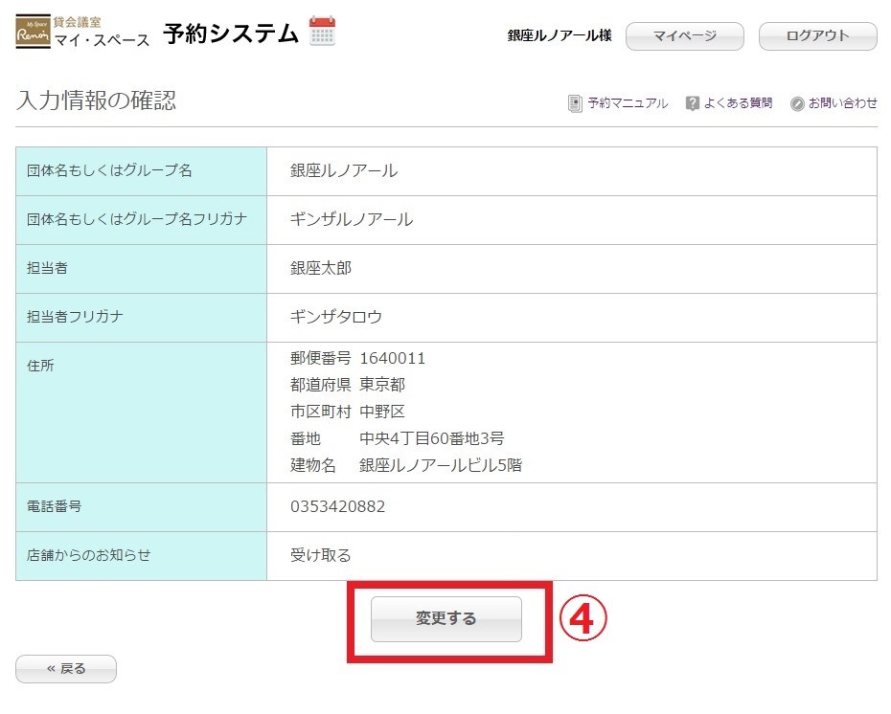891x714 pixels.
Task: Click the お問い合わせ round icon
Action: [797, 103]
